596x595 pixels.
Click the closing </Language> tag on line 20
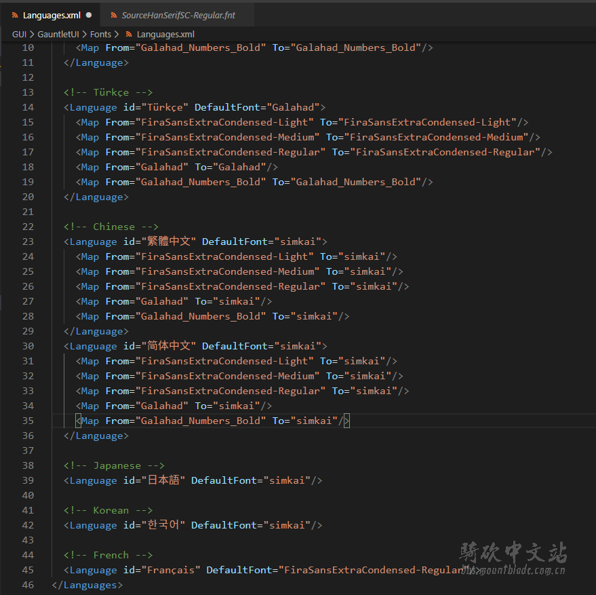96,197
